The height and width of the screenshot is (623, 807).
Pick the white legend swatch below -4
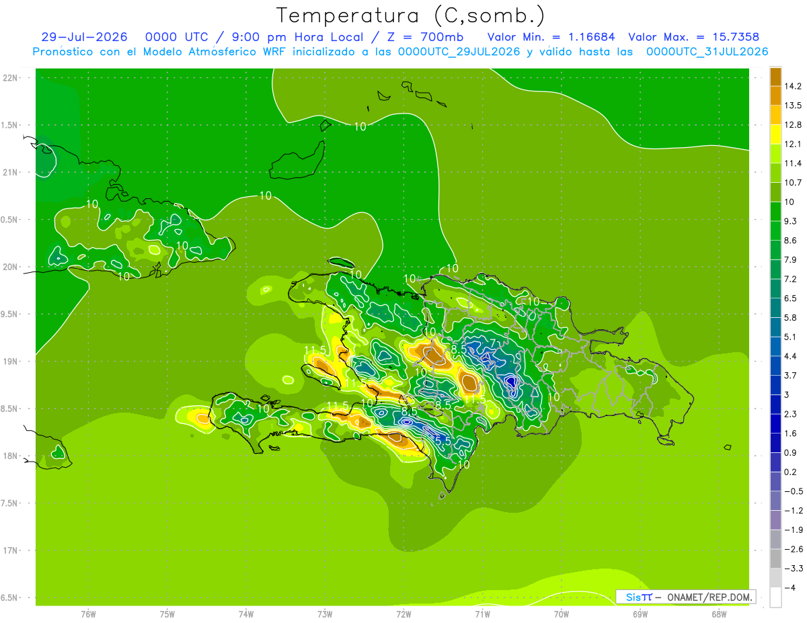point(775,597)
